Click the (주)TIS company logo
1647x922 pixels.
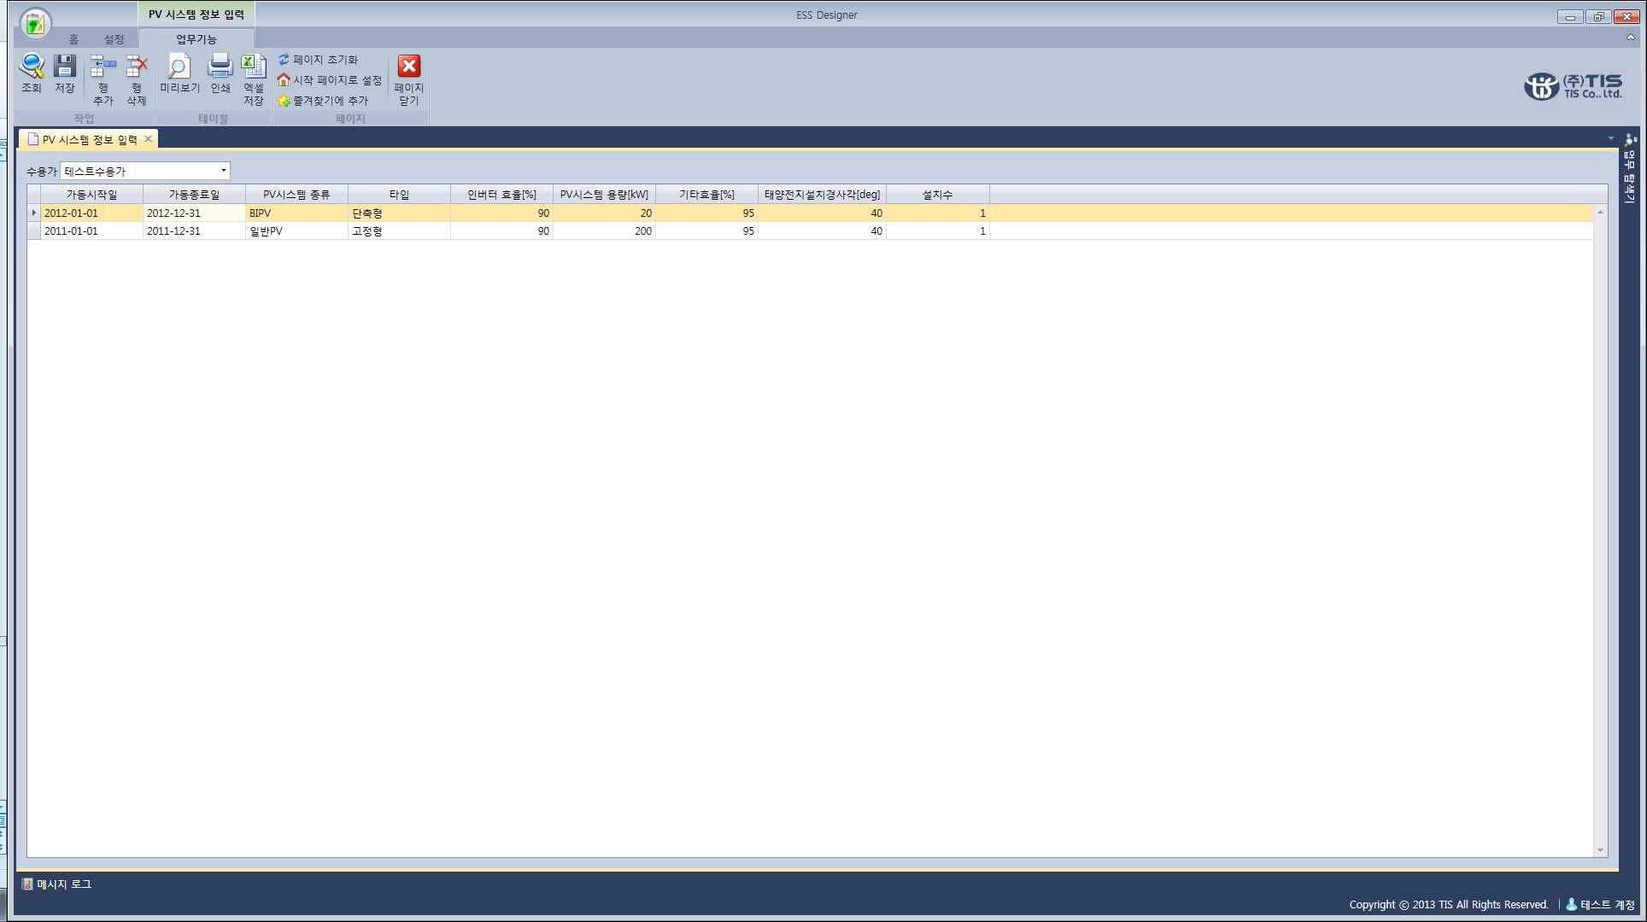(1573, 85)
